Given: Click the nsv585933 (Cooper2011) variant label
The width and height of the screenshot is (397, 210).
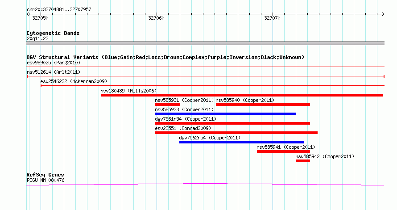Looking at the screenshot, I should click(x=184, y=109).
